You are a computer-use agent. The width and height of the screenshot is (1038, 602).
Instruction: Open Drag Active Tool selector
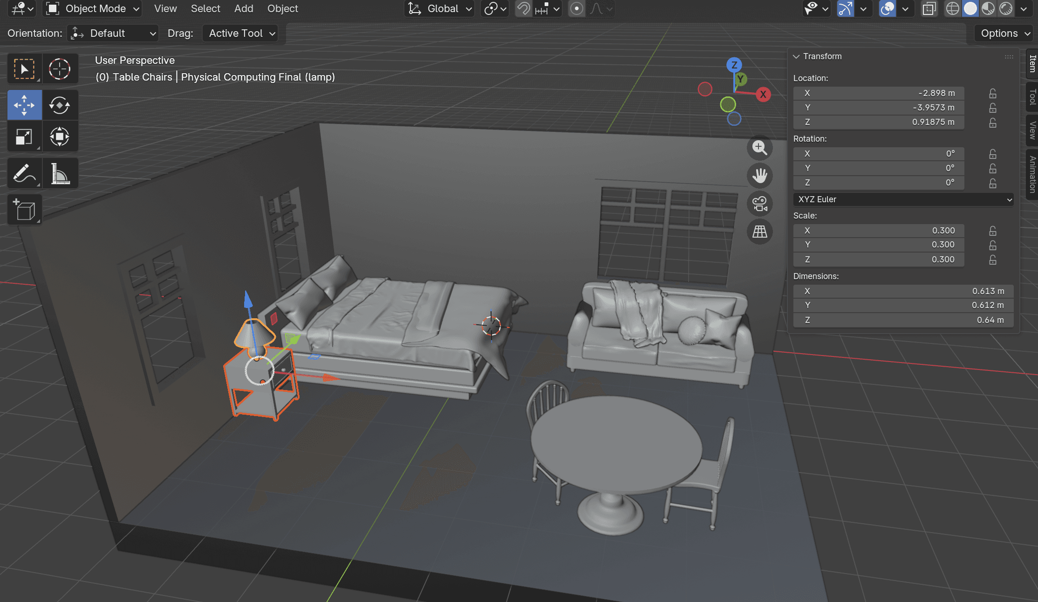point(241,34)
